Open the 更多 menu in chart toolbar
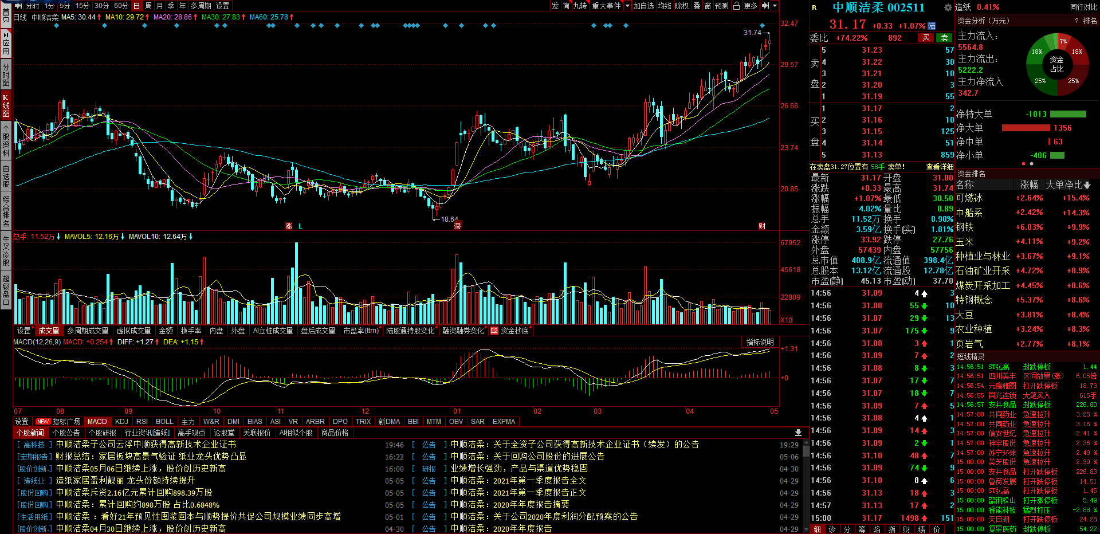 pyautogui.click(x=751, y=6)
